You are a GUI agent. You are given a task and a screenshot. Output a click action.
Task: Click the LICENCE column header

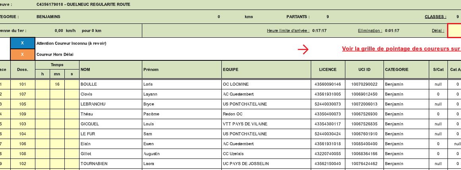click(328, 70)
